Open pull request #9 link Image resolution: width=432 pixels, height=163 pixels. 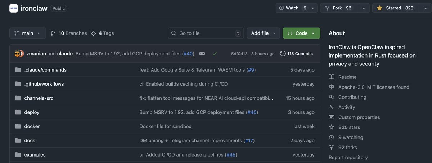click(251, 70)
